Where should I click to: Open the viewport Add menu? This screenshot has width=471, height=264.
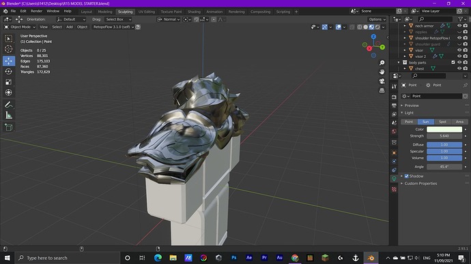click(70, 27)
